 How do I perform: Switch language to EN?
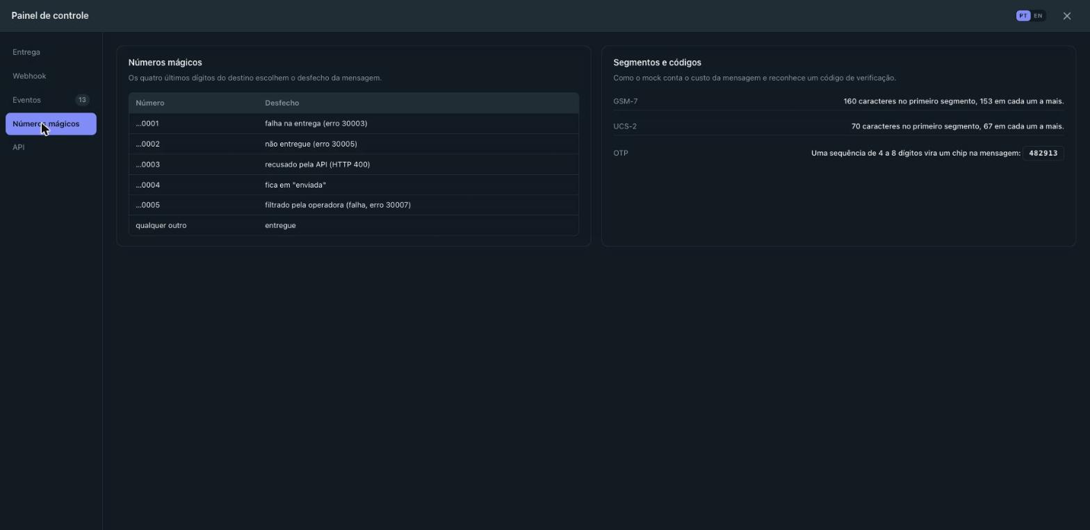(x=1038, y=16)
